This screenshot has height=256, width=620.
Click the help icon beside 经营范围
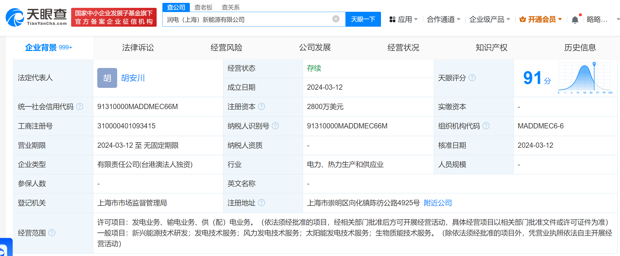pyautogui.click(x=52, y=233)
